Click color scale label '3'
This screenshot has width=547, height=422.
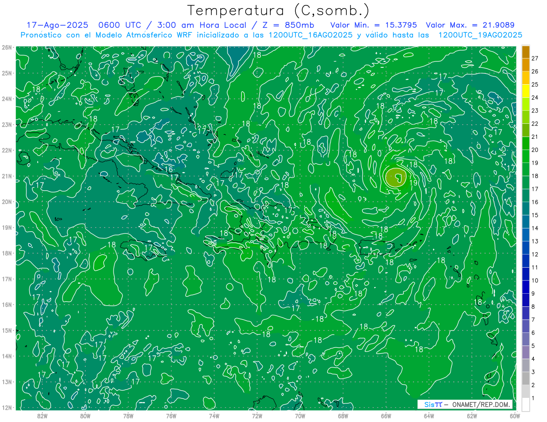click(533, 372)
